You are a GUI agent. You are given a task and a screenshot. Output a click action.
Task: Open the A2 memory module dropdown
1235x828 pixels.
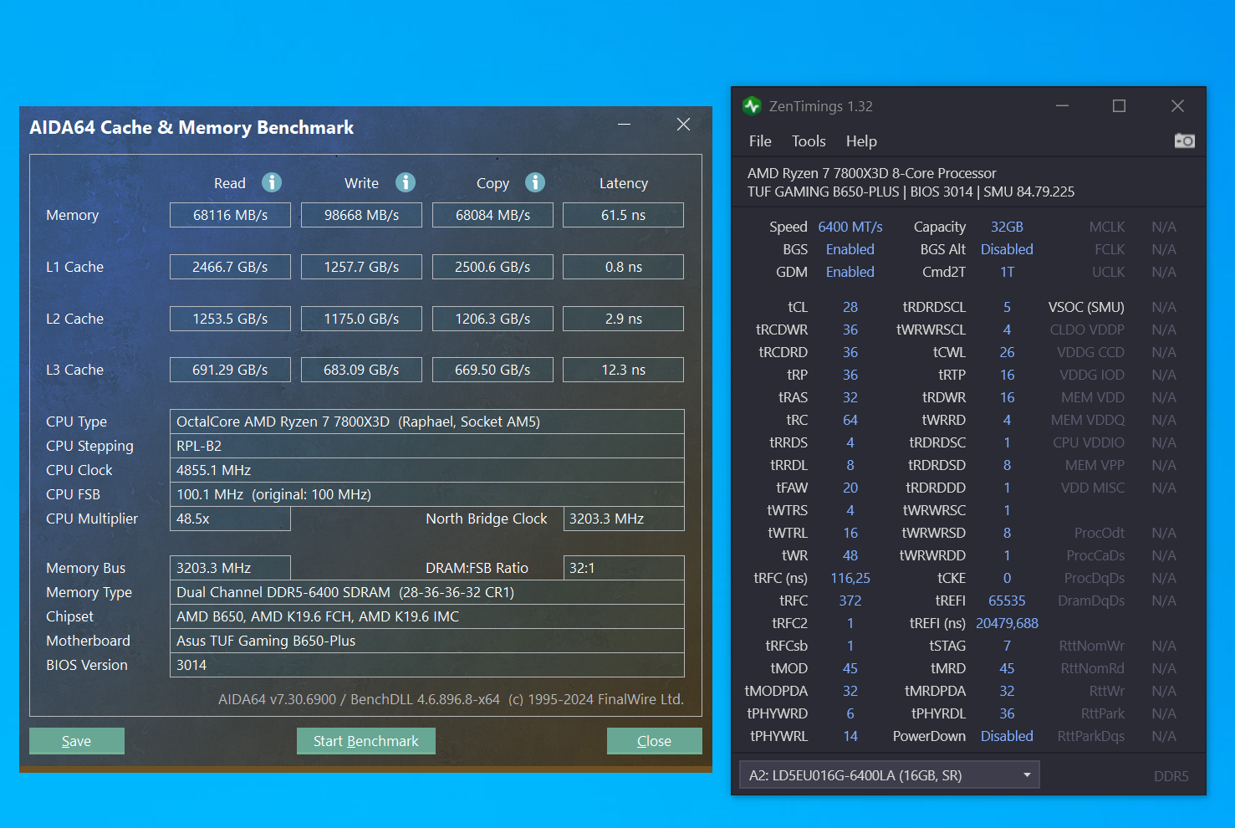(889, 775)
